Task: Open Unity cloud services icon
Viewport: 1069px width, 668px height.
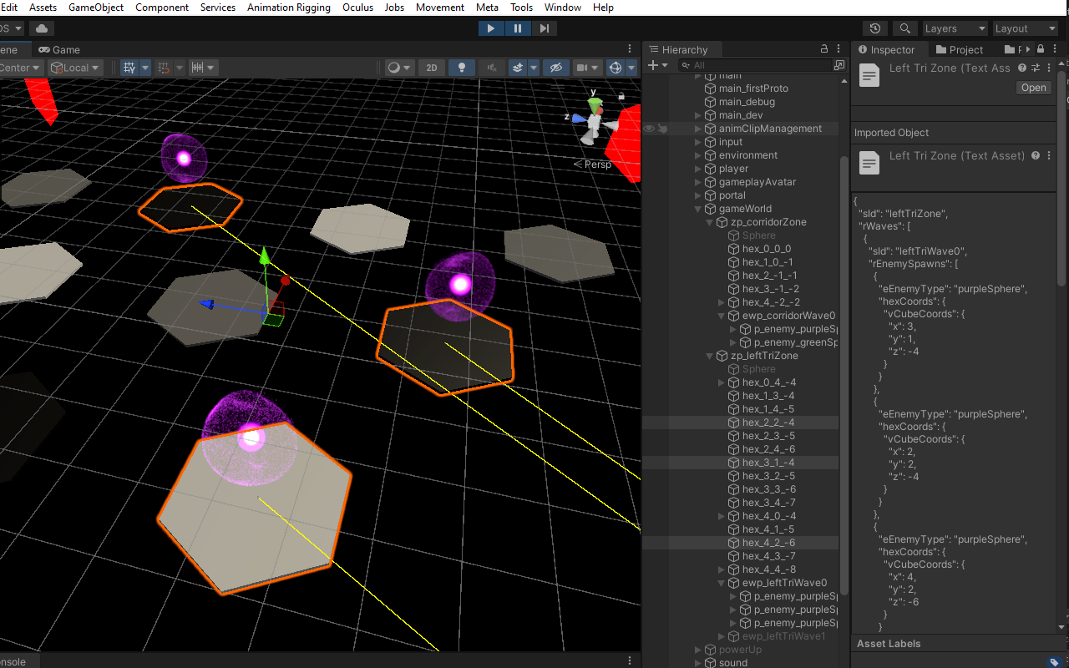Action: point(41,28)
